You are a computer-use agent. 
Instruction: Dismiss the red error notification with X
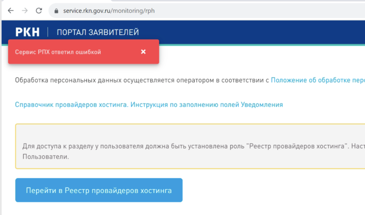click(x=143, y=52)
